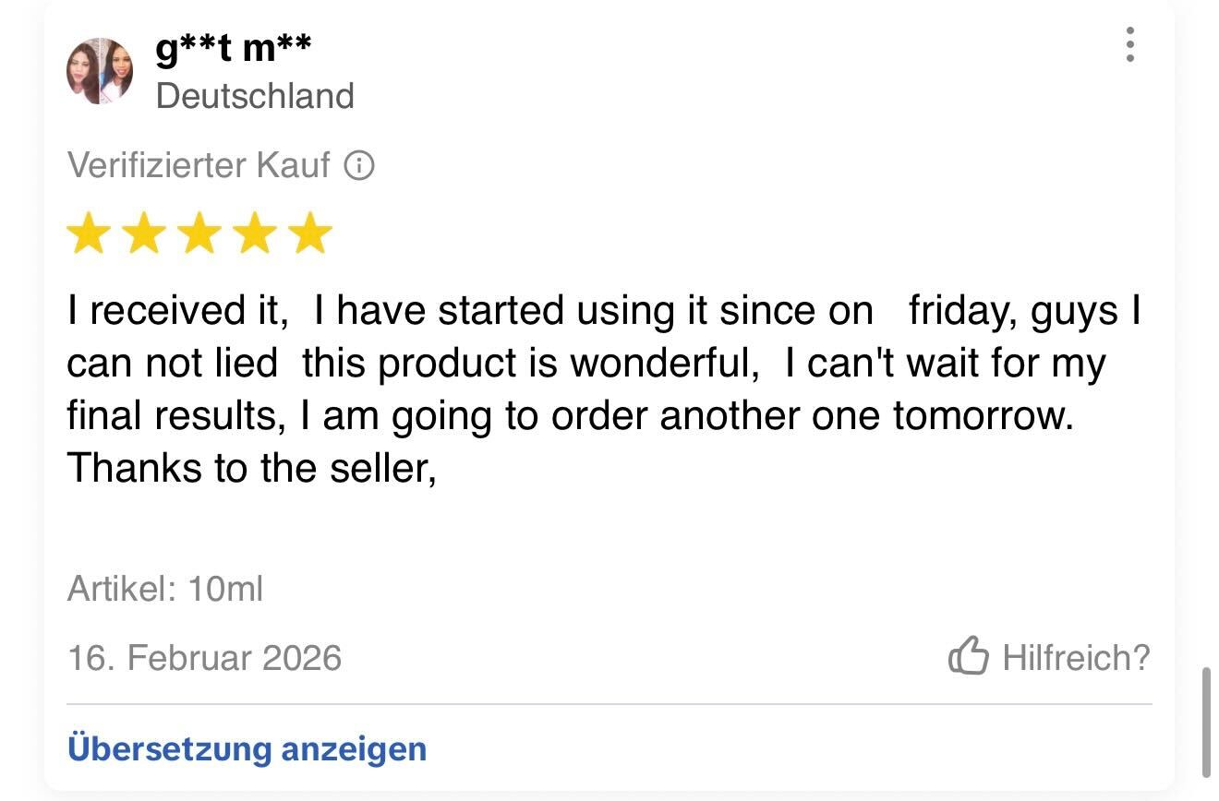This screenshot has width=1219, height=801.
Task: Click reviewer name g**t m**
Action: pos(234,49)
